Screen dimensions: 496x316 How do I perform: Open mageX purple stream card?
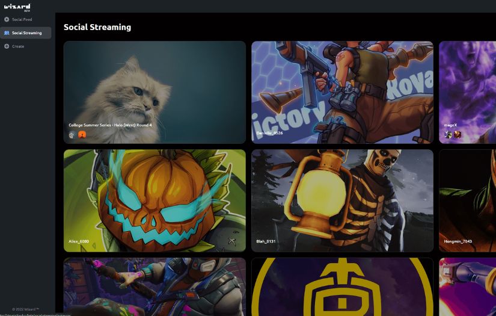[x=468, y=92]
